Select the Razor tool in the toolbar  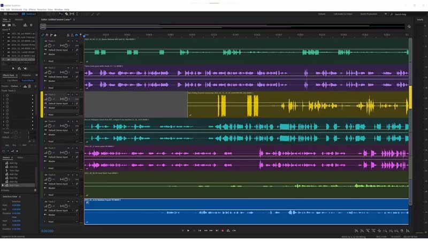pos(66,14)
